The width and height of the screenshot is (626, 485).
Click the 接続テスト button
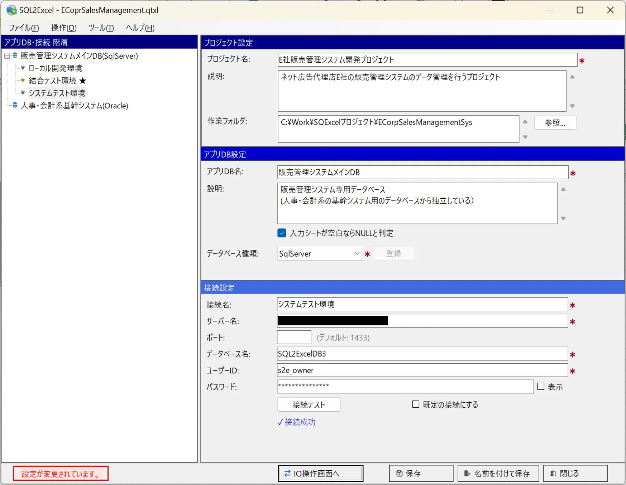click(309, 404)
